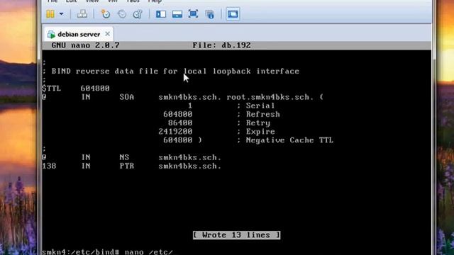Viewport: 454px width, 255px height.
Task: Switch to Unity mode icon
Action: (x=210, y=14)
